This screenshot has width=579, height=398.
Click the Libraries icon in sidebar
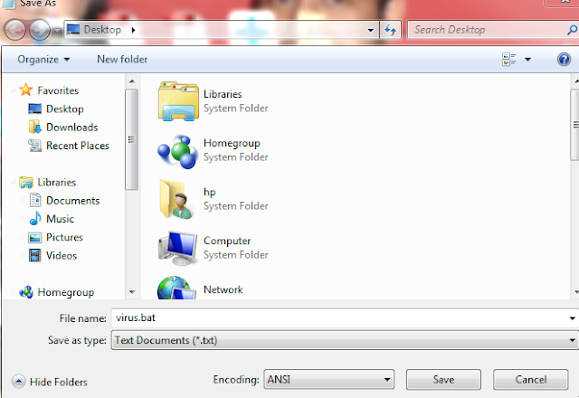point(26,182)
